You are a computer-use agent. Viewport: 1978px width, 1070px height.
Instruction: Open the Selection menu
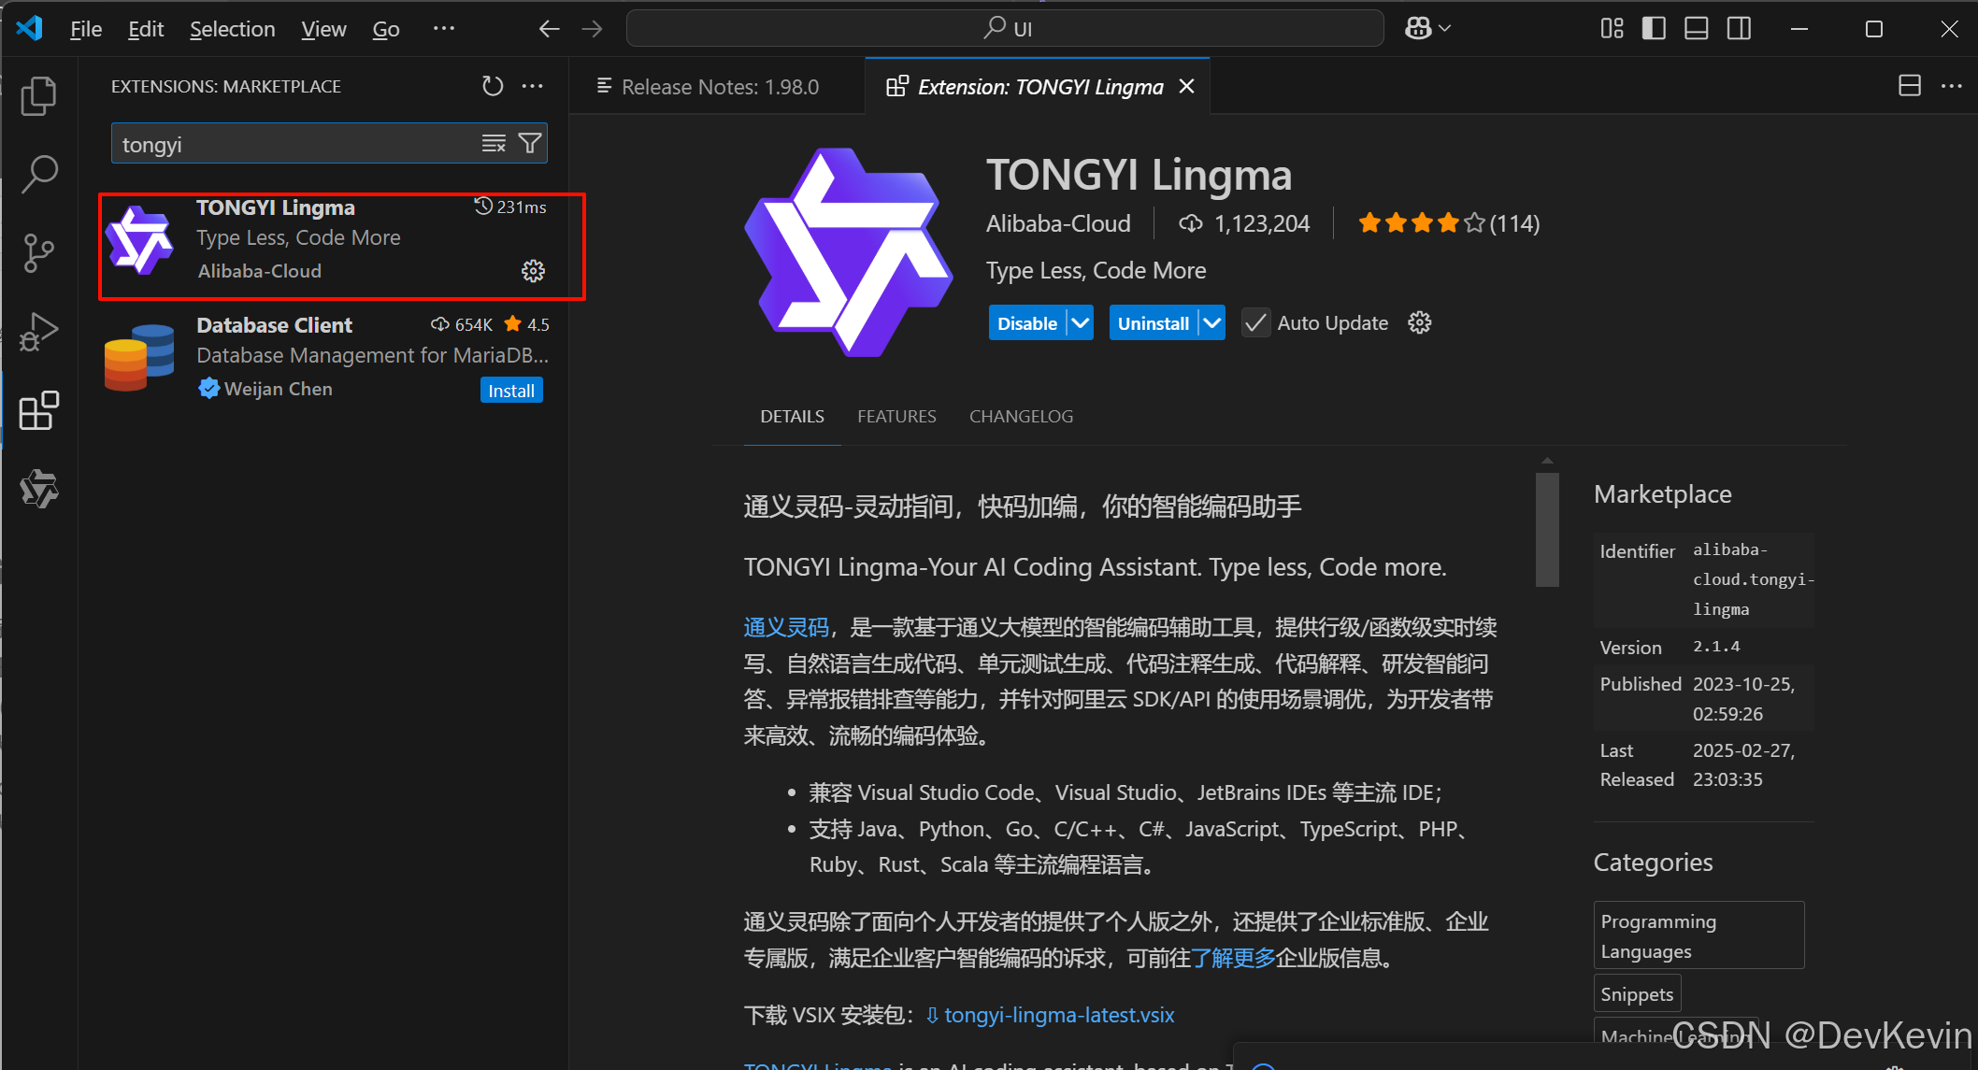click(232, 29)
